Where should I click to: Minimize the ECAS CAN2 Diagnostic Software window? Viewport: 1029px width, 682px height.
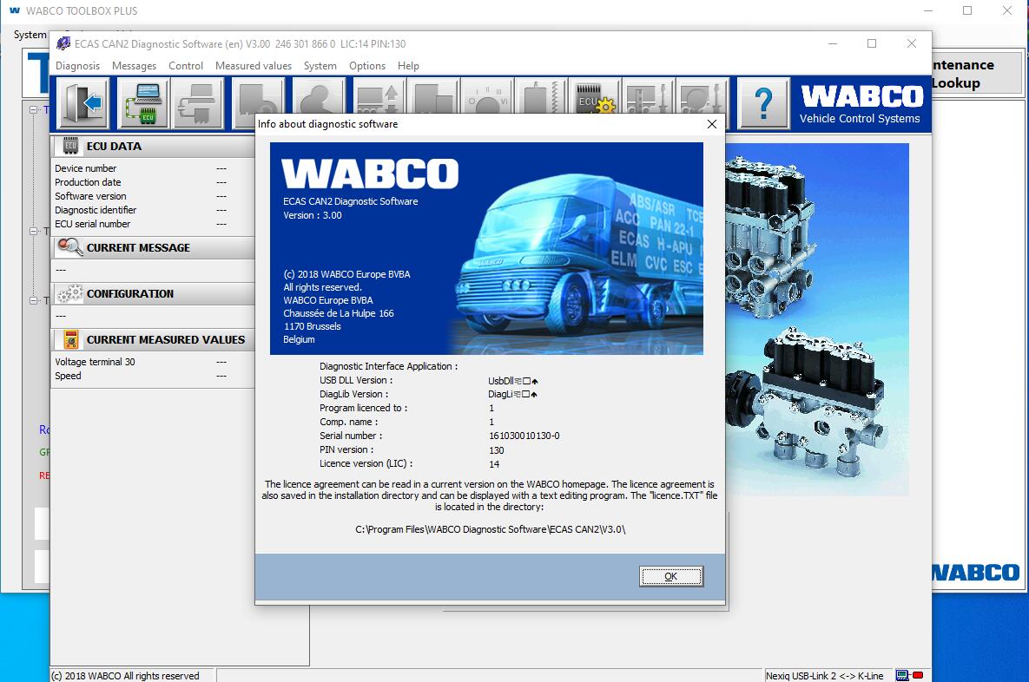point(832,43)
